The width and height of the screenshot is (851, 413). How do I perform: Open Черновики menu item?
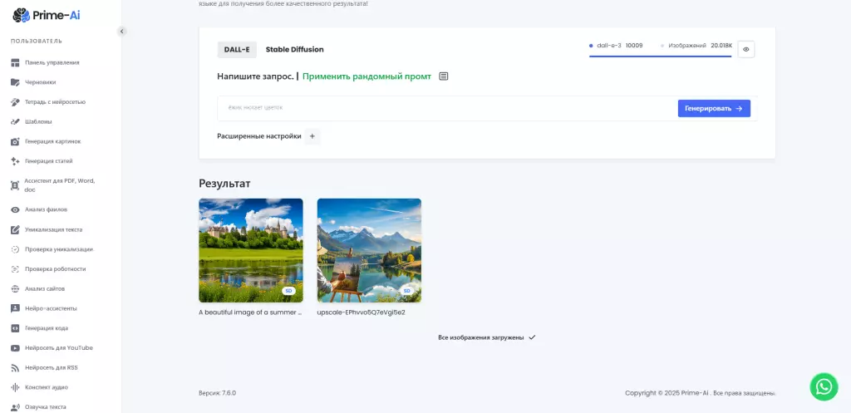point(40,82)
